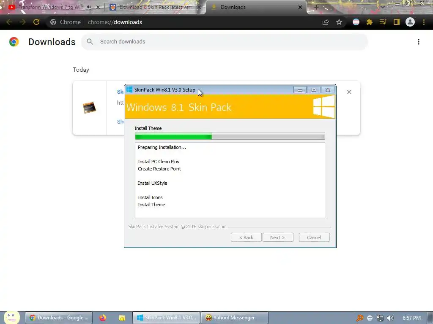Click the round extension icon beside the star

pos(356,22)
